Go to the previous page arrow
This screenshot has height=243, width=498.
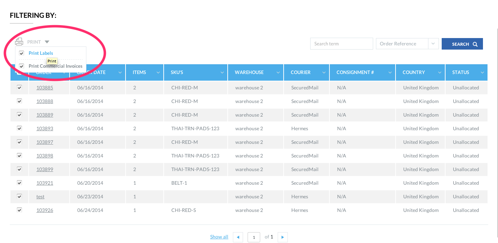[x=238, y=237]
